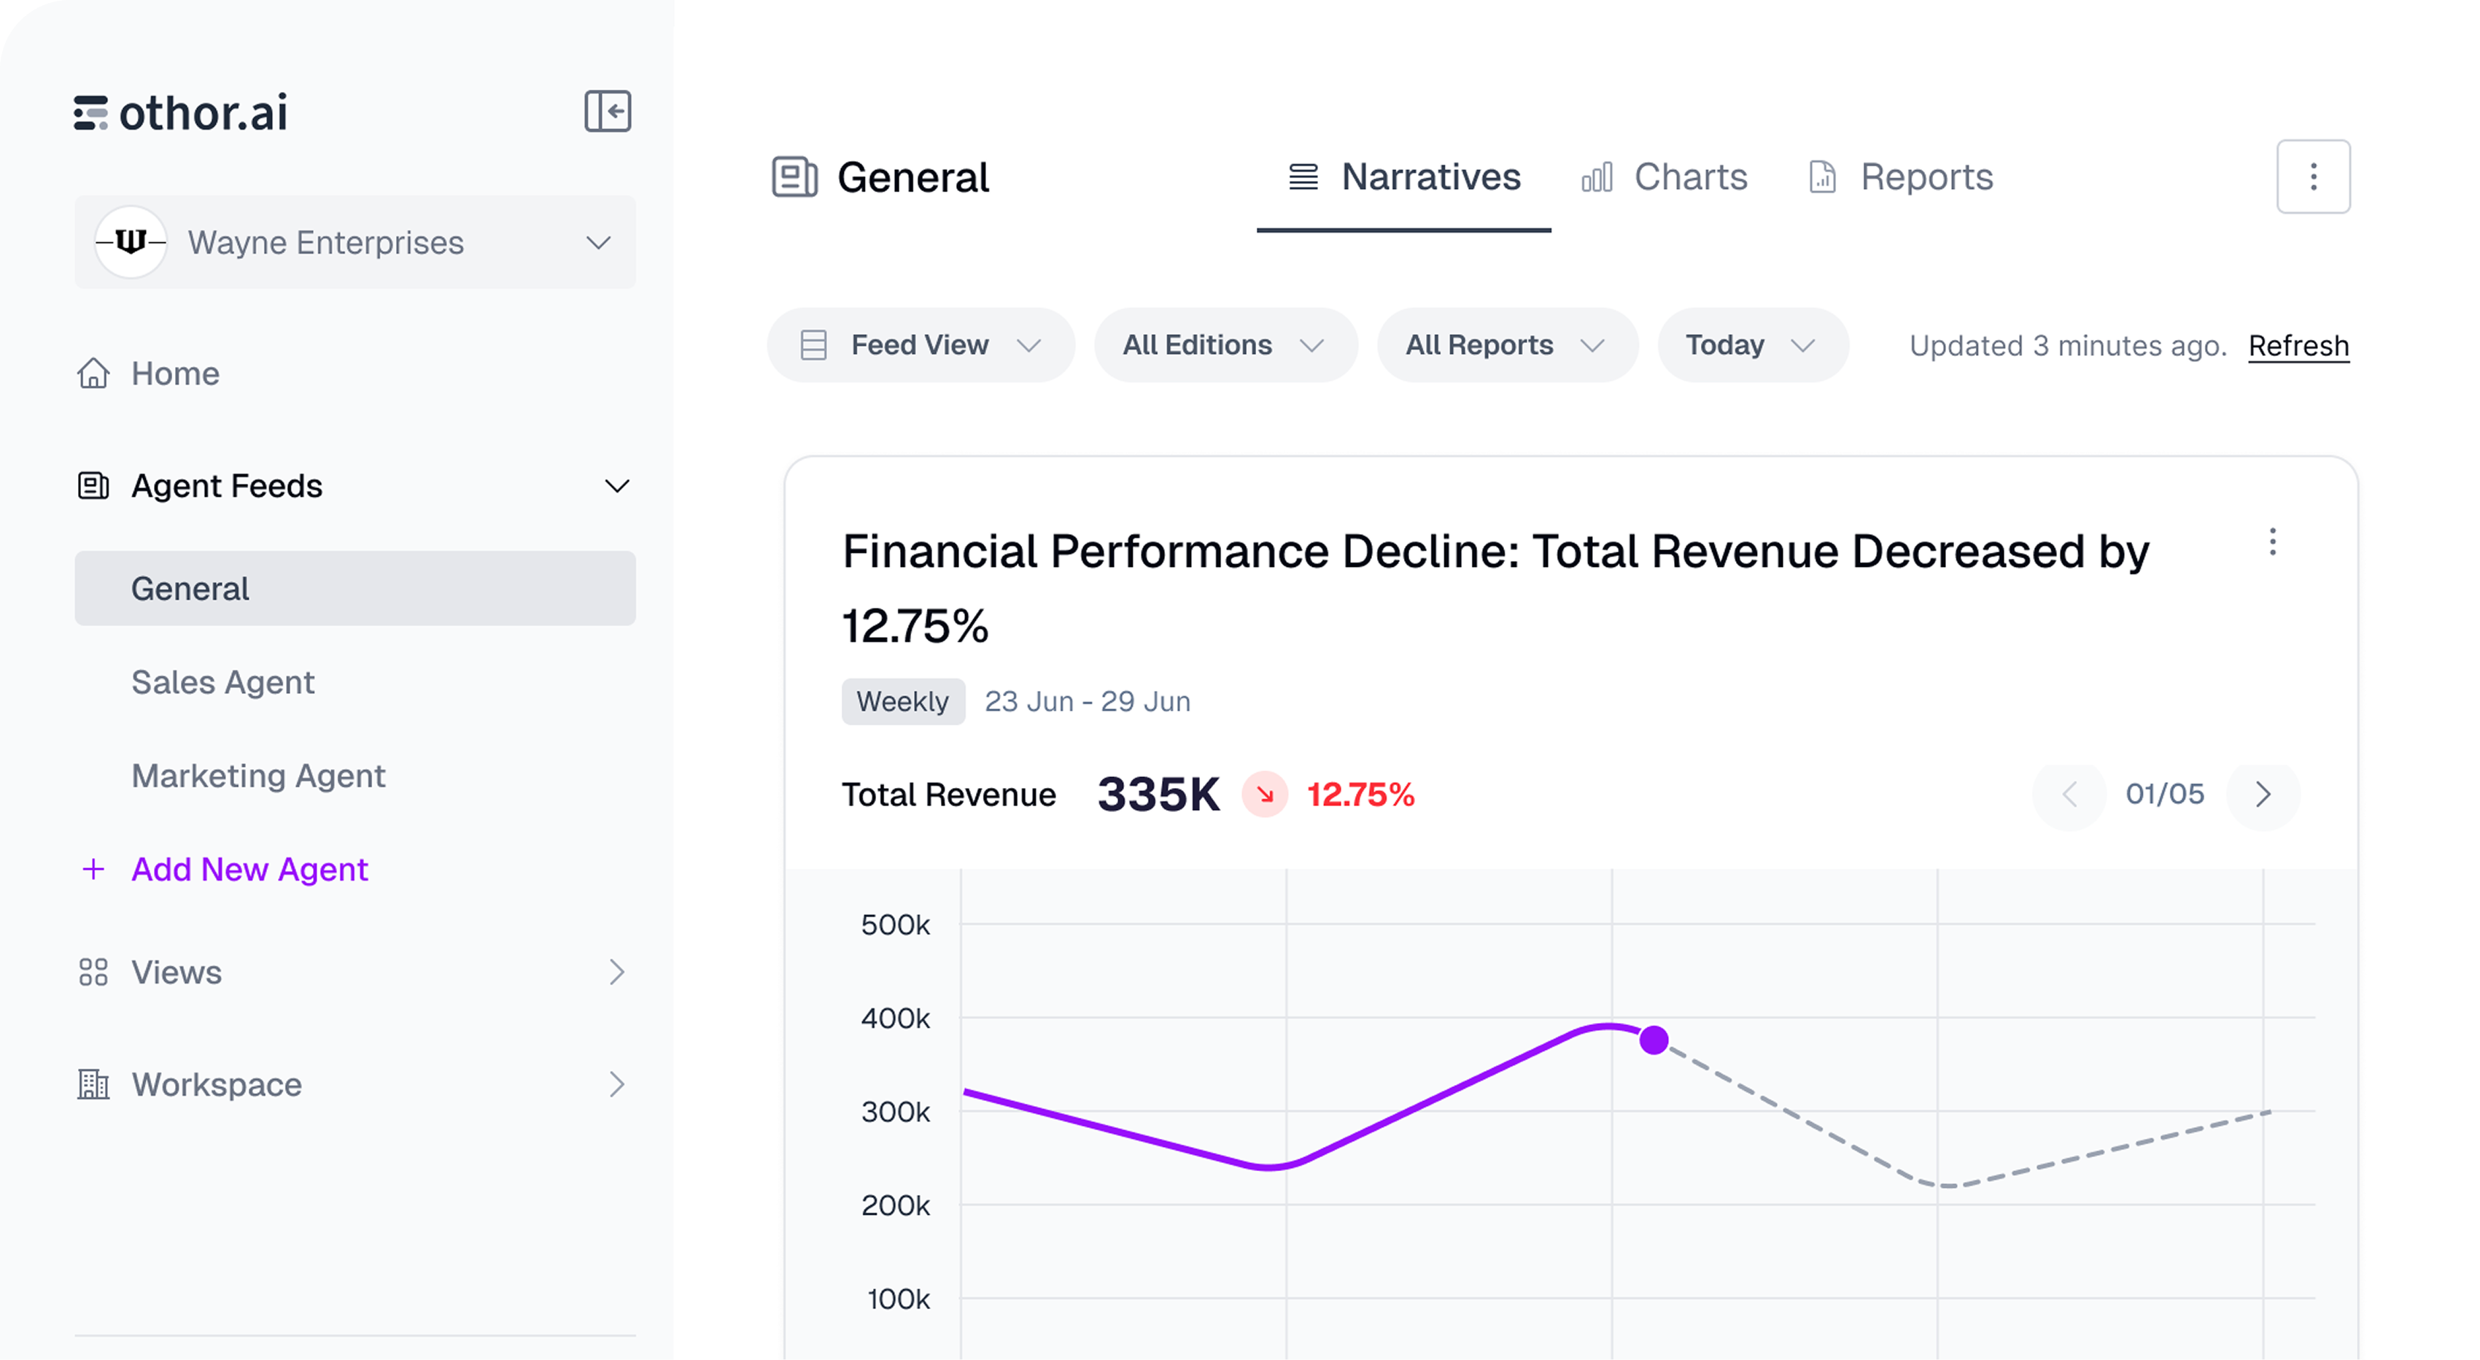Open the All Reports filter dropdown
Viewport: 2480px width, 1360px height.
pos(1506,345)
